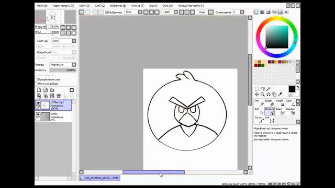This screenshot has height=188, width=335.
Task: Click the layer mask button in layer panel
Action: (x=72, y=90)
